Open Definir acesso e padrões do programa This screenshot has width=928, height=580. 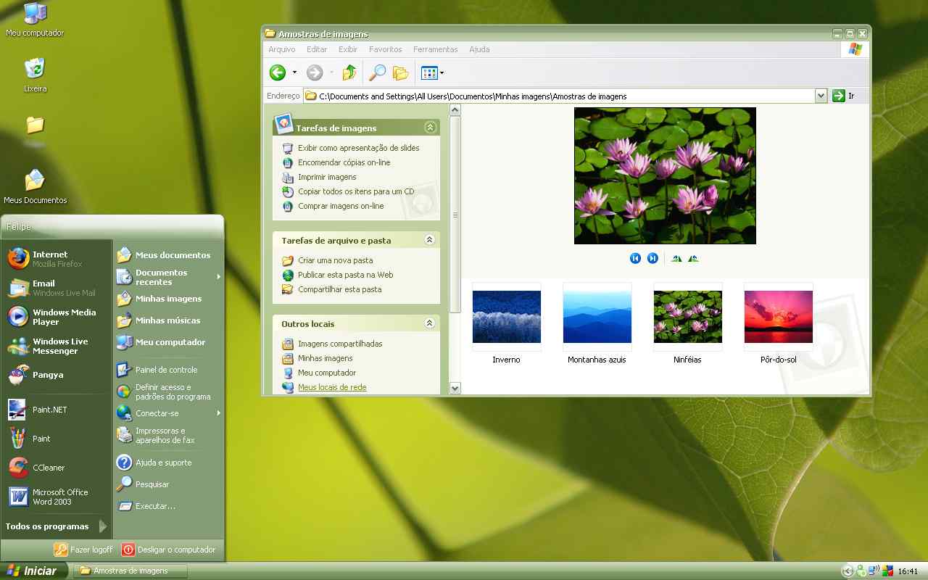(168, 391)
